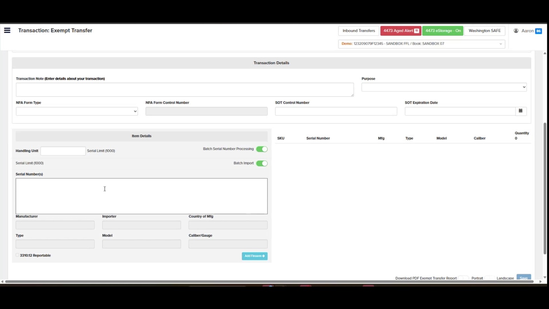Click the 4473 eStorage - On button
Image resolution: width=549 pixels, height=309 pixels.
443,31
